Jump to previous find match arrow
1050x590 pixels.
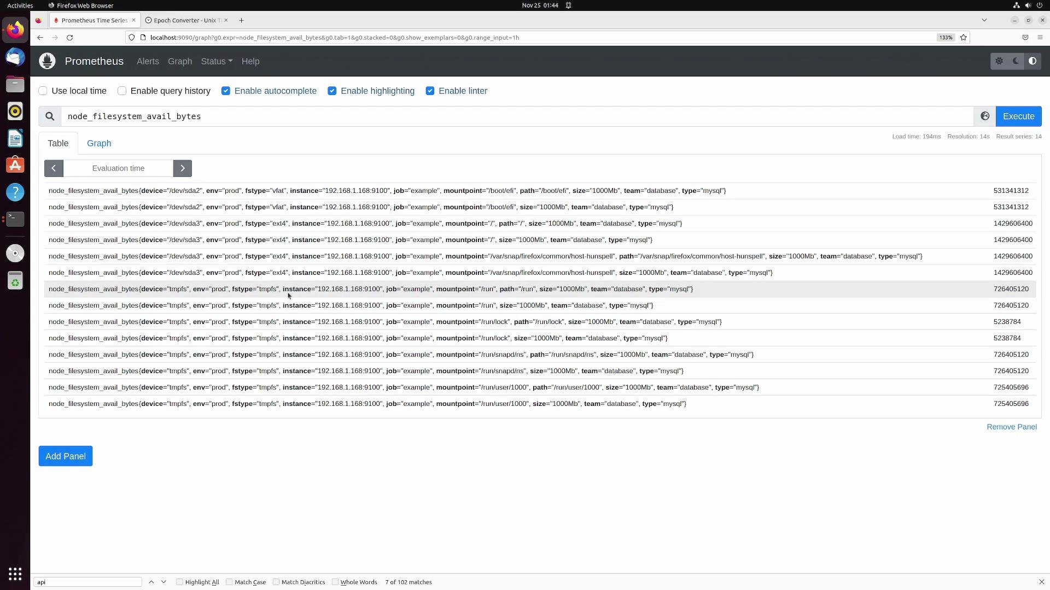[151, 582]
